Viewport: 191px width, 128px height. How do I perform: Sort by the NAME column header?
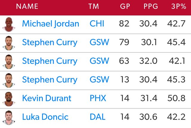pos(27,7)
